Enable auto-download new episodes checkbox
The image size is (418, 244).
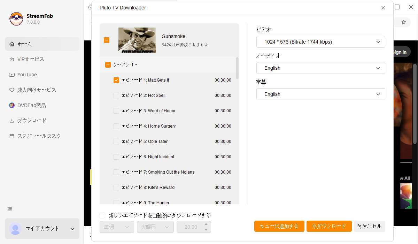click(x=102, y=215)
